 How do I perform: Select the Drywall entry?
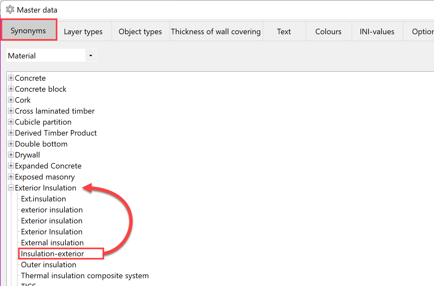27,155
